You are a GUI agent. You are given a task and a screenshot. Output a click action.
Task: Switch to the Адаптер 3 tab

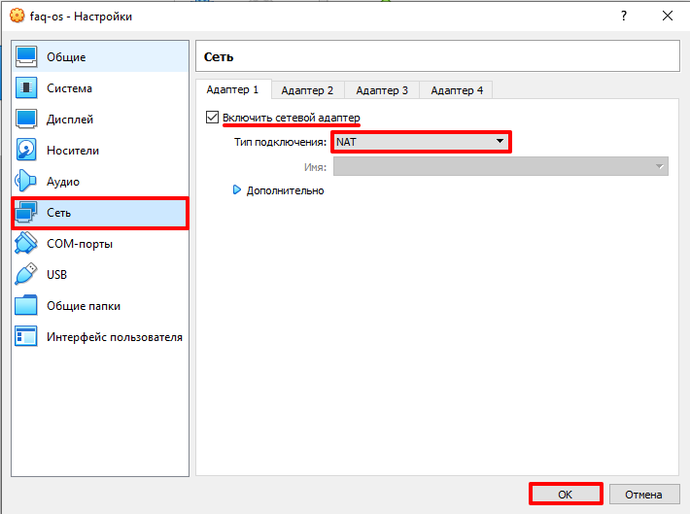click(x=382, y=90)
